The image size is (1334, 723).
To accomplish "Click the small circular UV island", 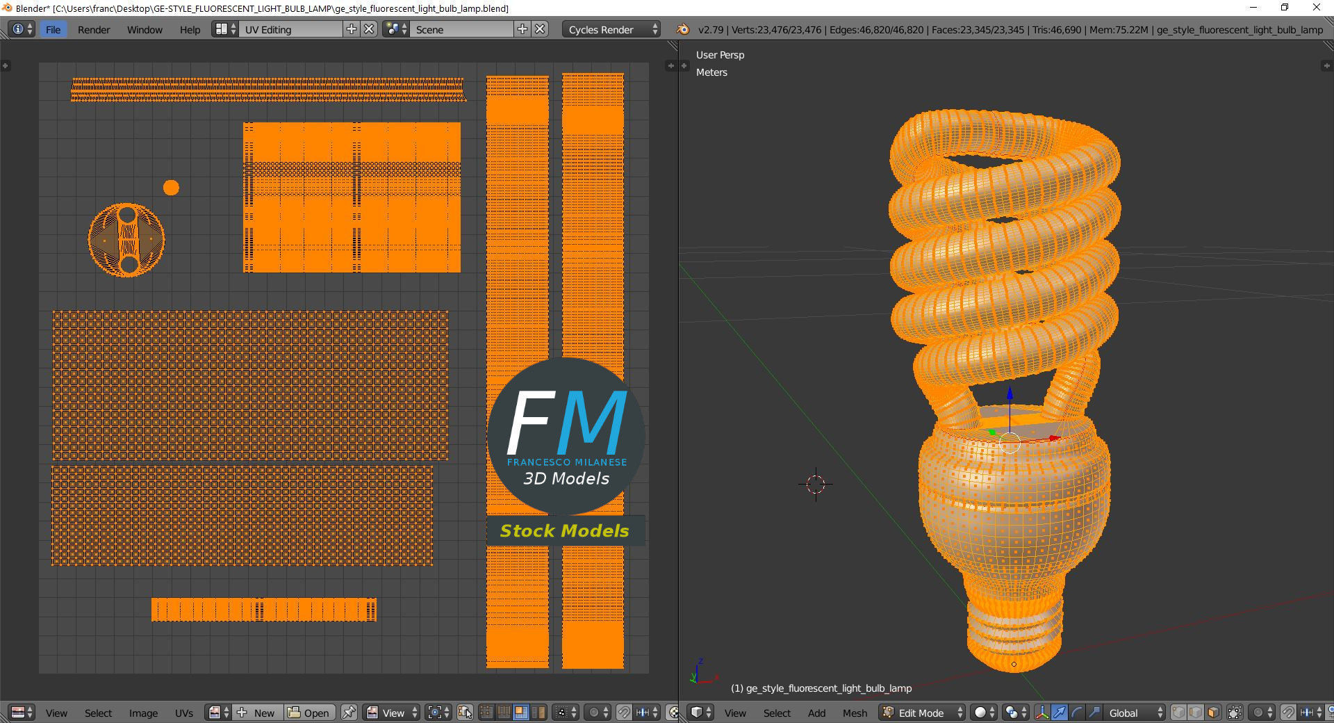I will tap(171, 188).
